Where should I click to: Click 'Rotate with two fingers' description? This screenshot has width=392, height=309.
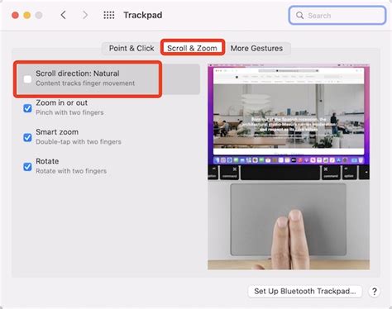(x=71, y=171)
